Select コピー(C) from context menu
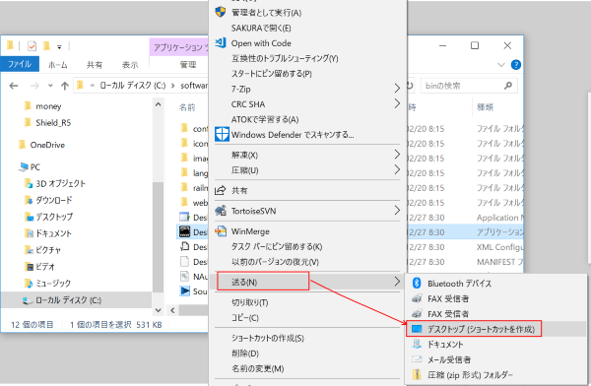 [245, 318]
